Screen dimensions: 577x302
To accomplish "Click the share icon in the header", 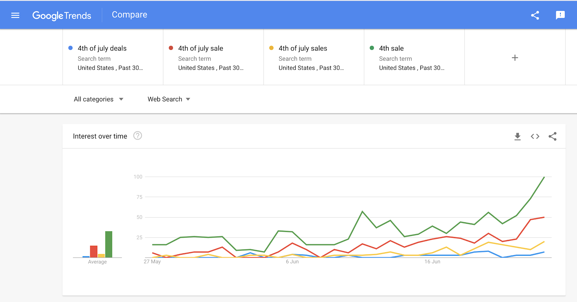I will (x=535, y=15).
